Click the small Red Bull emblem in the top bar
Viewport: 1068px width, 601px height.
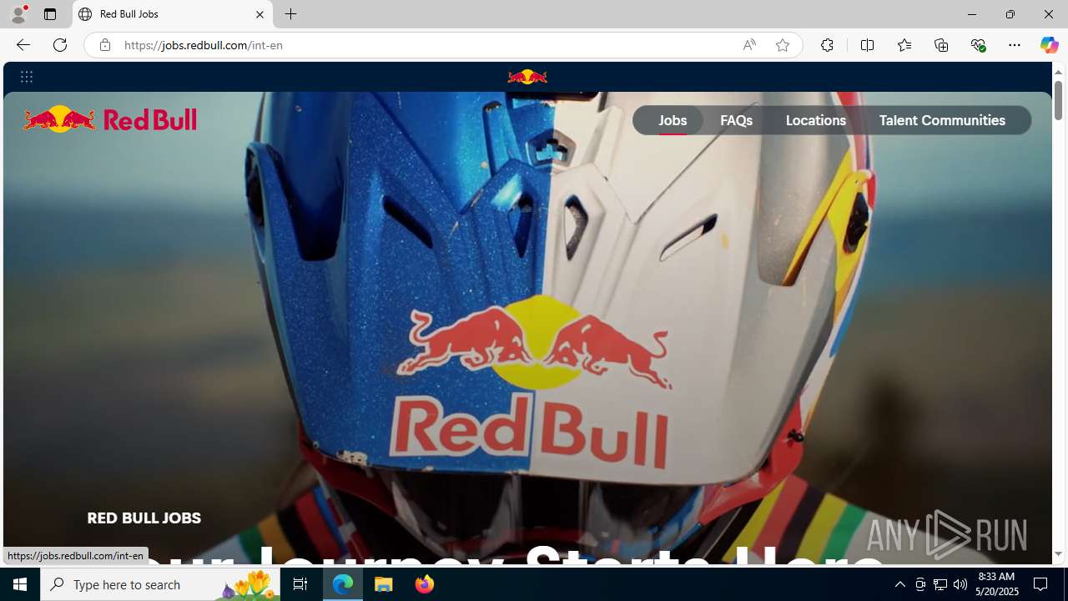(527, 77)
